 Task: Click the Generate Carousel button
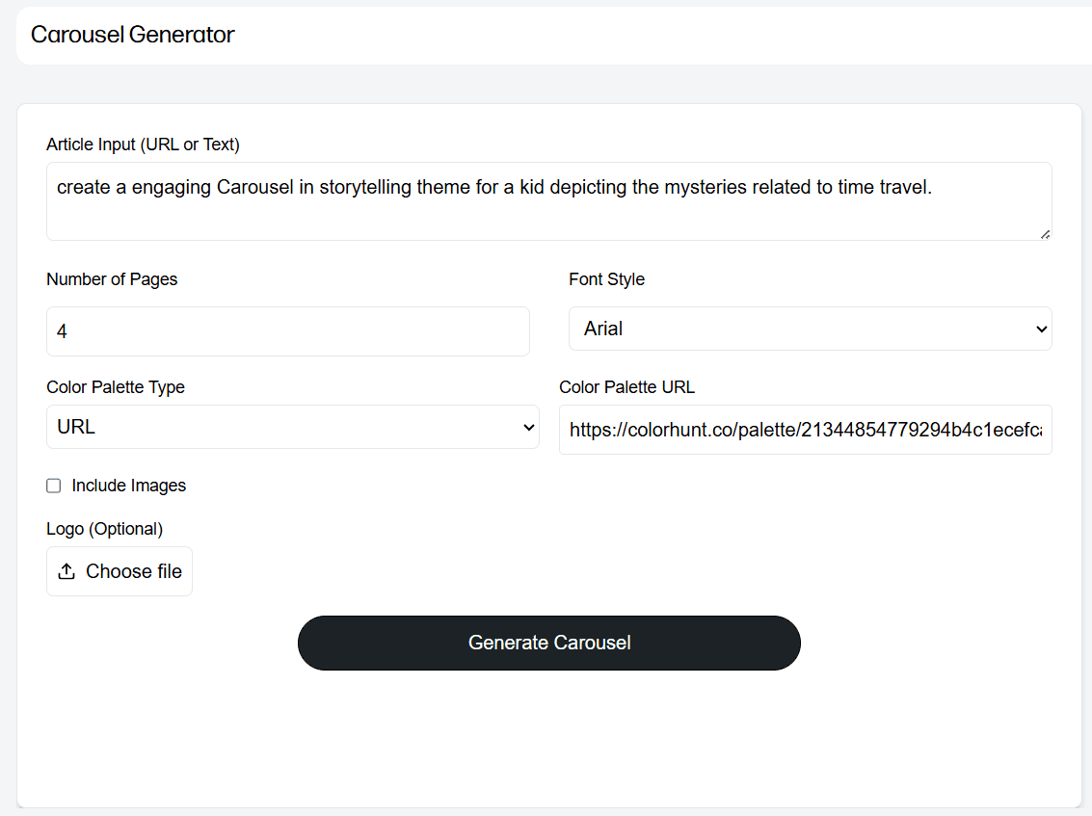548,643
